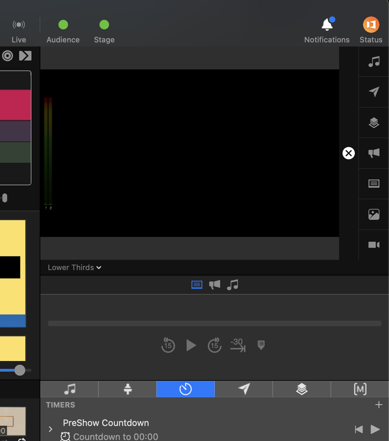Start the PreShow Countdown timer
The height and width of the screenshot is (441, 389).
pos(375,429)
